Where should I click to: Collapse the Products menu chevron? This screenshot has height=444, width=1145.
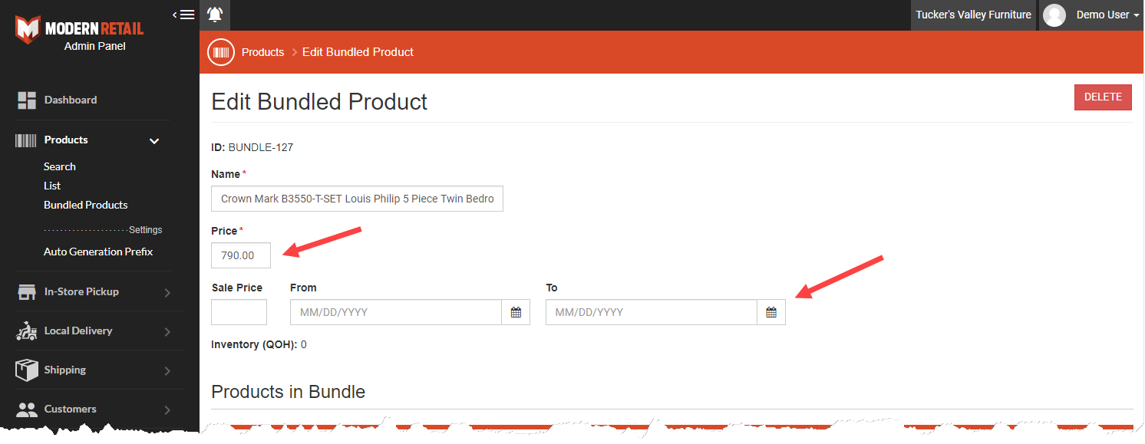point(154,141)
